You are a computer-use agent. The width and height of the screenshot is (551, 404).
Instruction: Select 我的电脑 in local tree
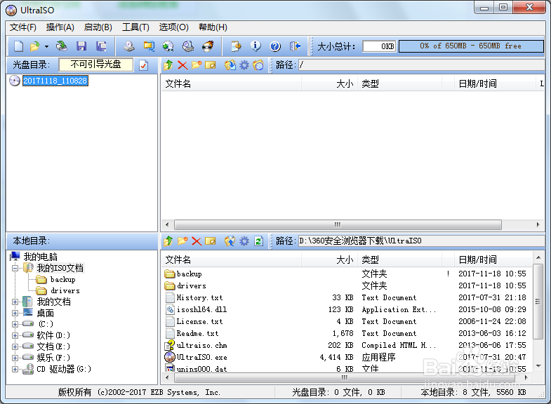click(x=41, y=257)
